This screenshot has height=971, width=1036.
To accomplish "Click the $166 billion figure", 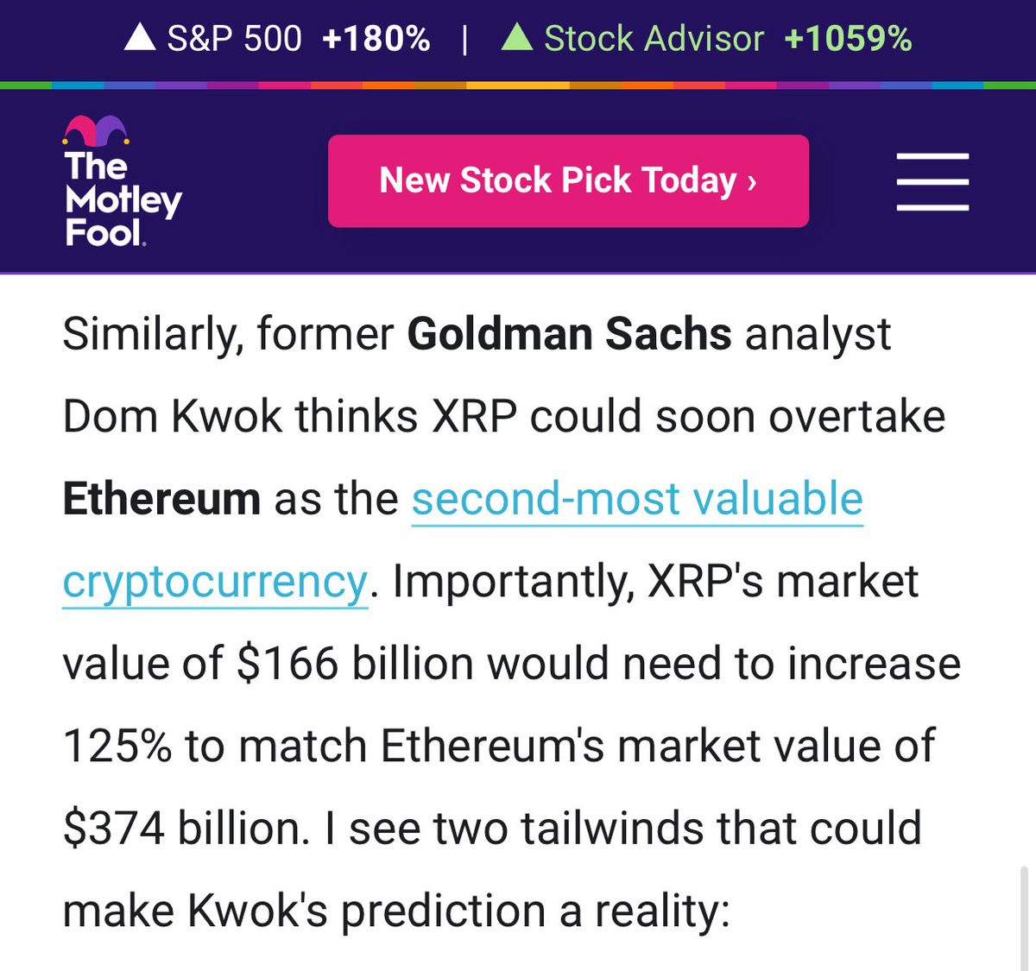I will [354, 664].
